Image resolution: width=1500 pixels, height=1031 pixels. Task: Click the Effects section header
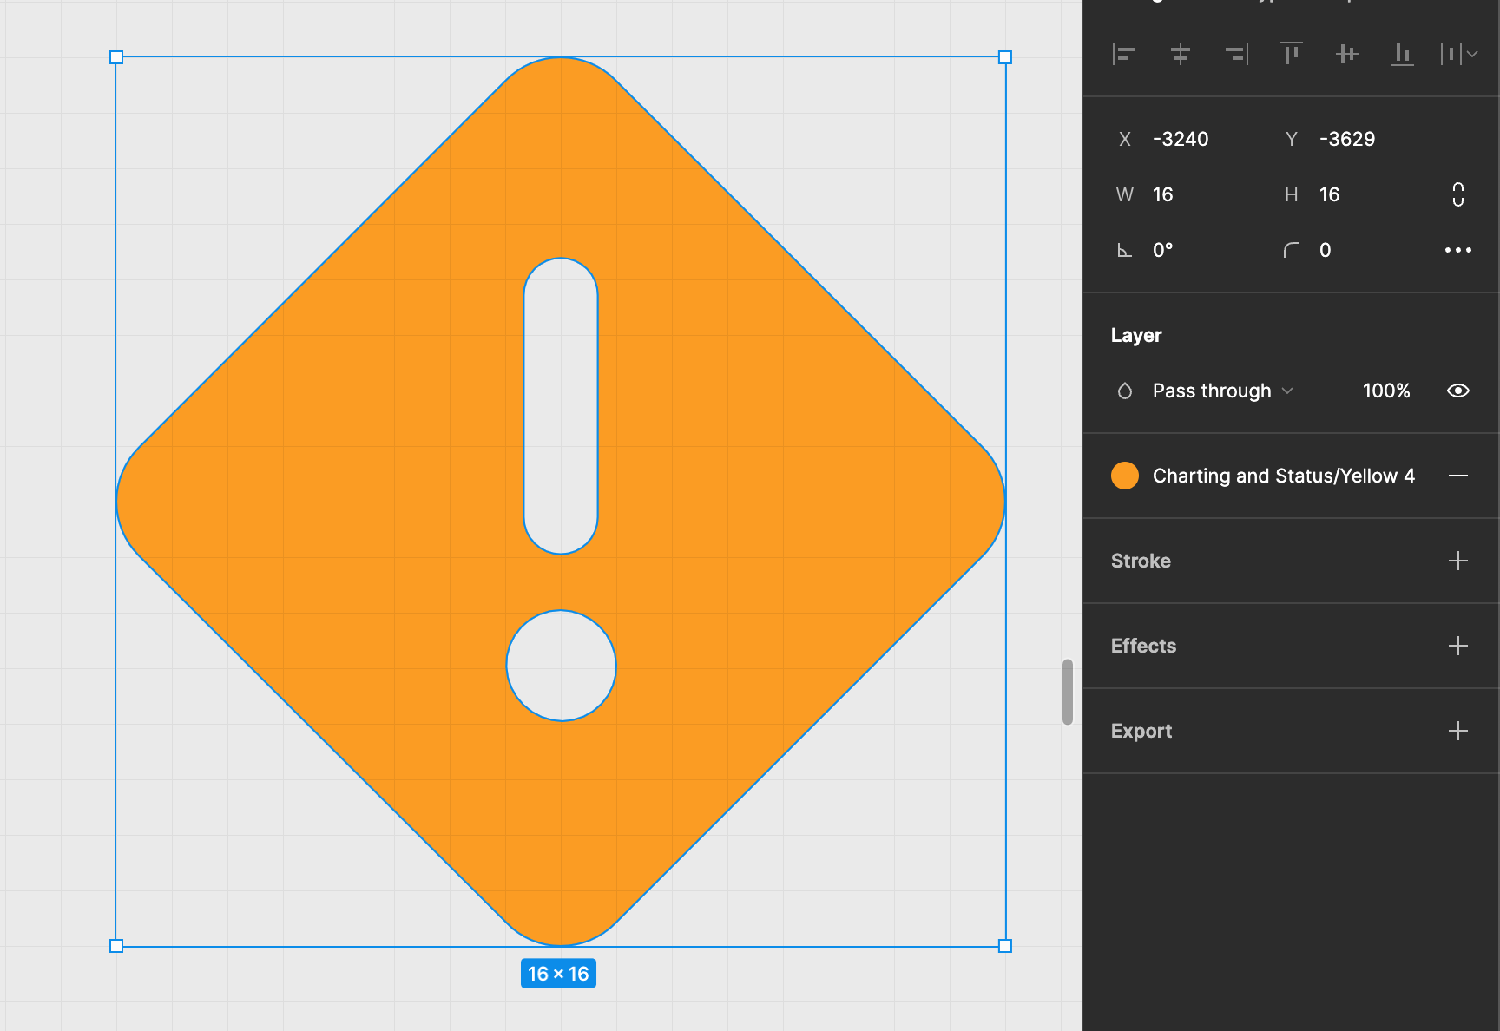click(x=1143, y=646)
